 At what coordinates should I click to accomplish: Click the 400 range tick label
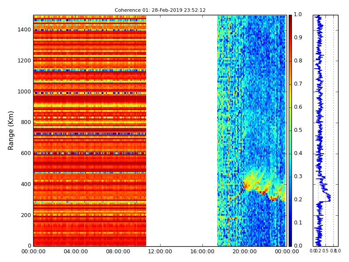tap(26, 184)
